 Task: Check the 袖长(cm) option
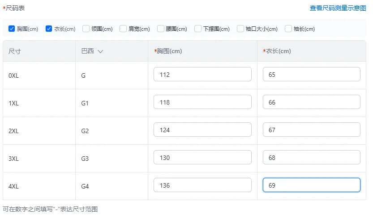(288, 29)
